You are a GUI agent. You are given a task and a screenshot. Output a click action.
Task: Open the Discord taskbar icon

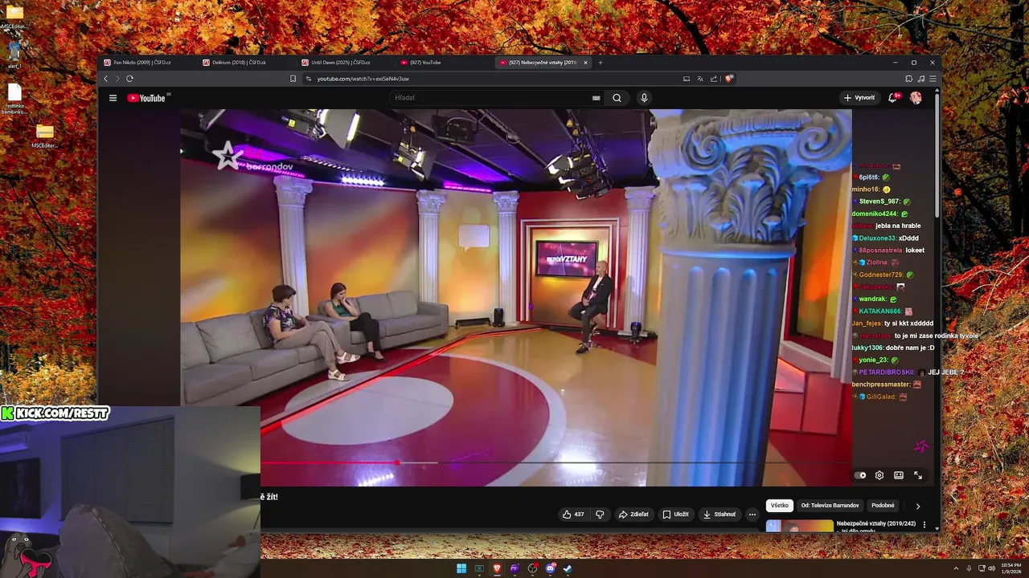550,569
